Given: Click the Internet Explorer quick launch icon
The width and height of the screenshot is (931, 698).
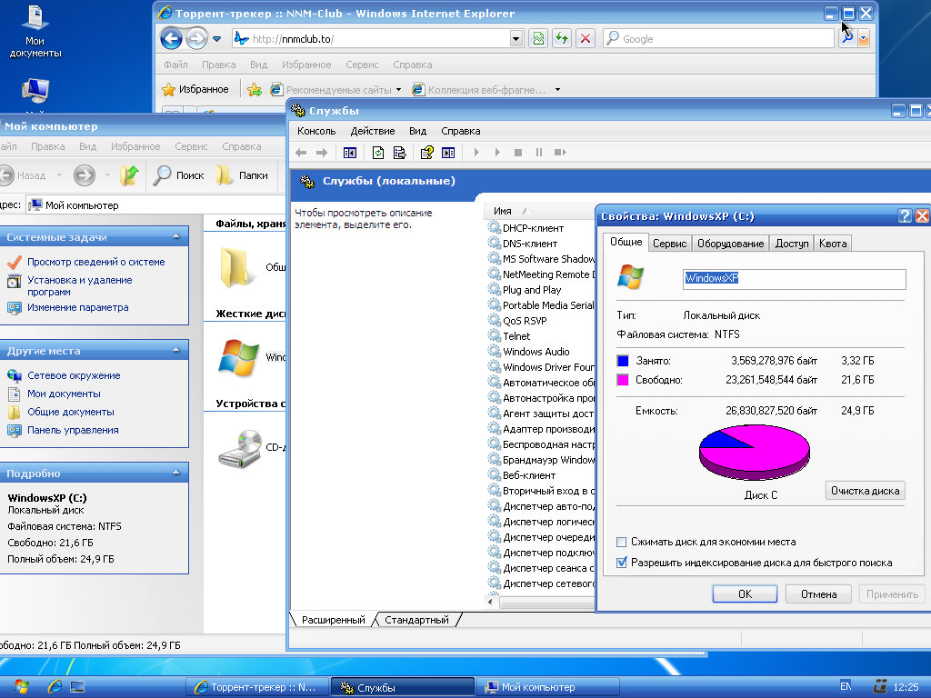Looking at the screenshot, I should point(55,687).
